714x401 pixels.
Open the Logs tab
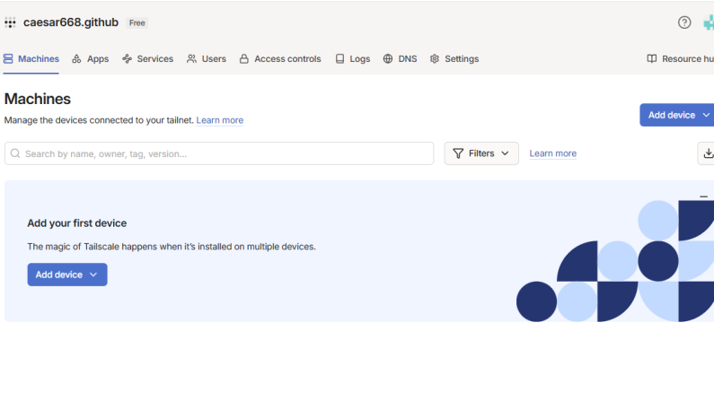352,58
